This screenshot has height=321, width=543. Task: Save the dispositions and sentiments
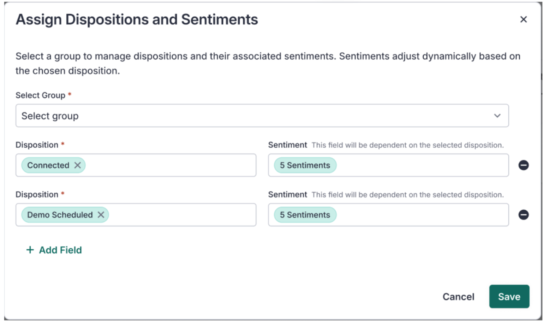[509, 296]
